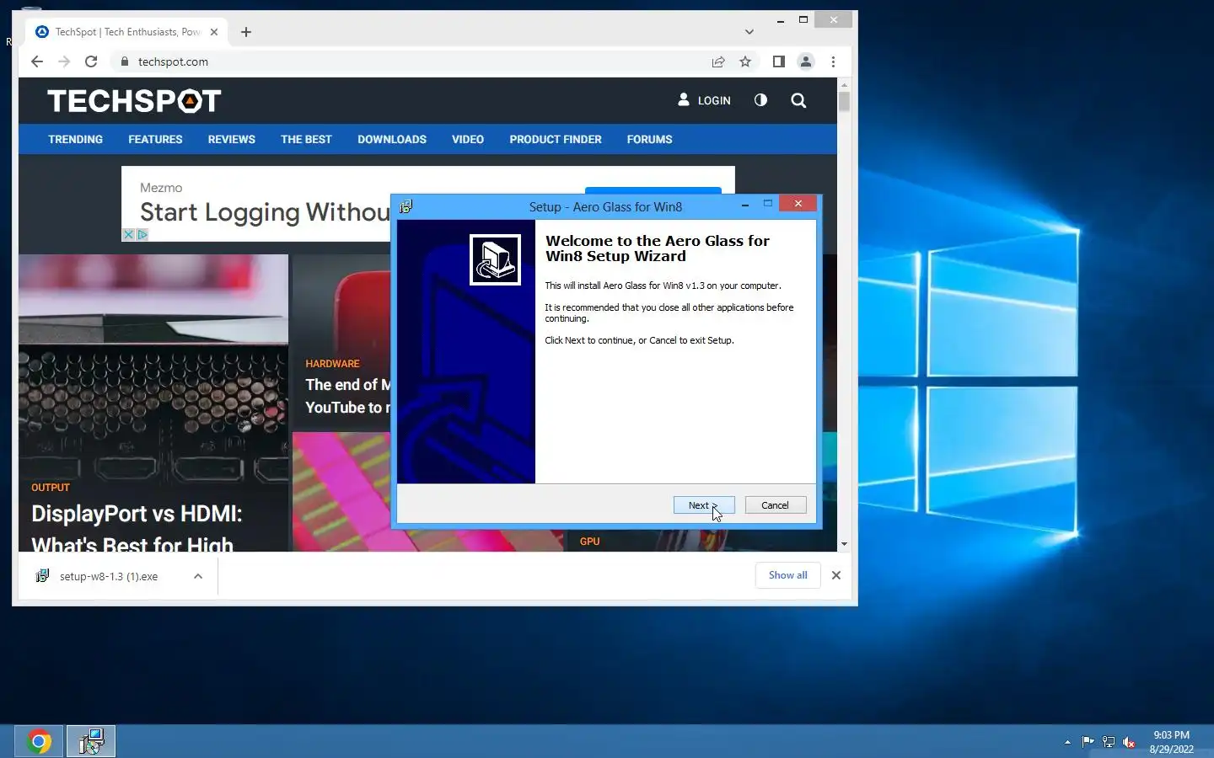Open the REVIEWS menu item
Screen dimensions: 1214x758
point(232,140)
